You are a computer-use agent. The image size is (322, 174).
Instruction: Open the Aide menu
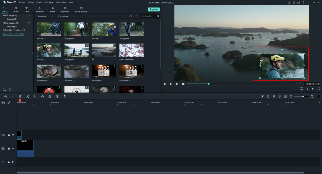coord(71,3)
